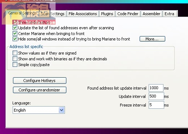Enable Simple copy/paste checkbox

coord(15,65)
